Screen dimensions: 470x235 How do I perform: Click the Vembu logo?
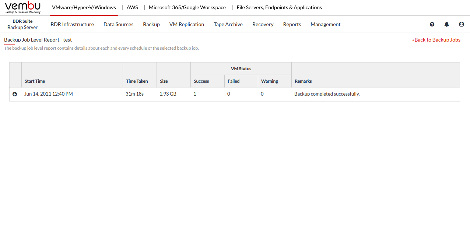point(22,7)
